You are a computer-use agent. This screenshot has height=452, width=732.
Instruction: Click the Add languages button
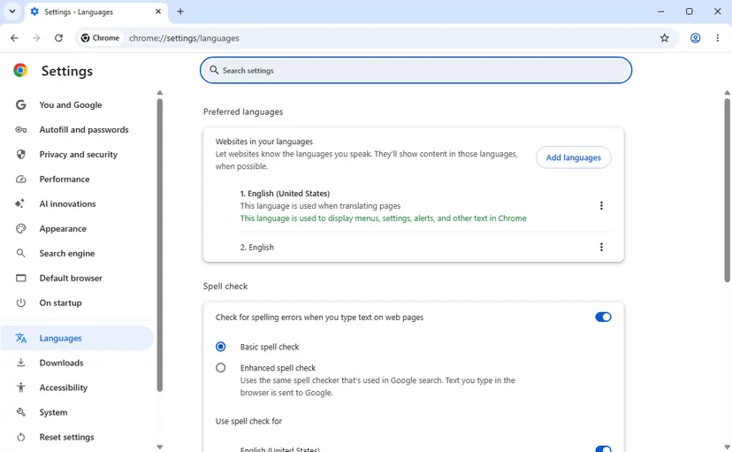573,157
